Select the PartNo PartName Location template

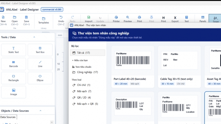point(179,108)
